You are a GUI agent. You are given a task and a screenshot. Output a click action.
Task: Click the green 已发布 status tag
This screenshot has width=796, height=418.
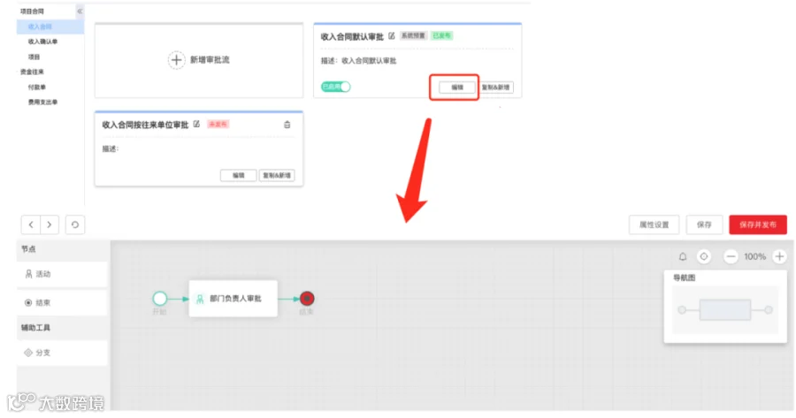point(441,35)
